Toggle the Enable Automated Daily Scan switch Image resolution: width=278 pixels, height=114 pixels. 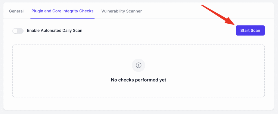[x=18, y=31]
